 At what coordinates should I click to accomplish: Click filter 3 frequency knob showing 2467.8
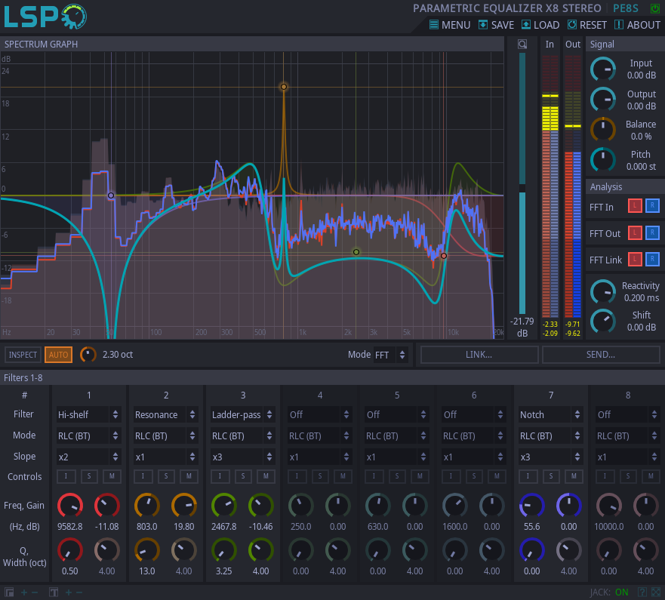pyautogui.click(x=224, y=506)
